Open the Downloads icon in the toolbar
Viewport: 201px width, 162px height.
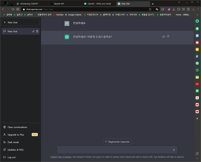click(x=174, y=9)
